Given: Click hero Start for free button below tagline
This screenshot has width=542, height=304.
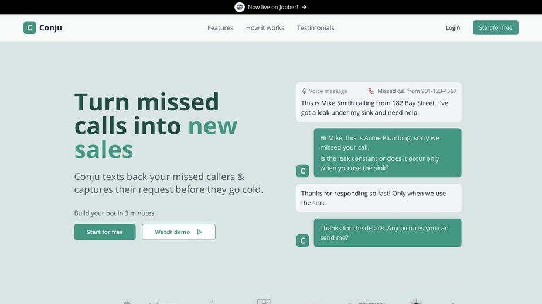Looking at the screenshot, I should 105,232.
